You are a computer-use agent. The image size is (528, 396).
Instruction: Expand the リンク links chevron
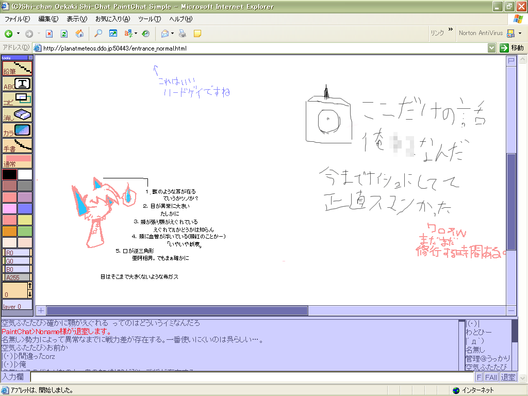pos(451,29)
